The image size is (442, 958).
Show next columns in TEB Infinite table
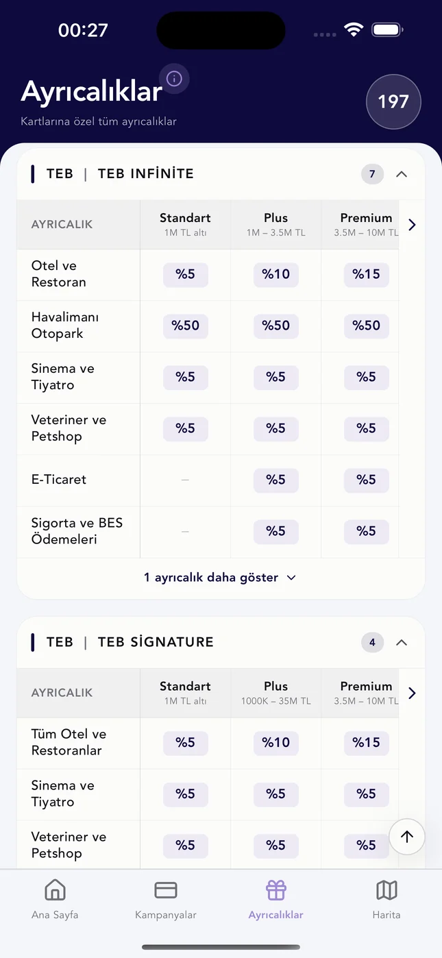[412, 225]
